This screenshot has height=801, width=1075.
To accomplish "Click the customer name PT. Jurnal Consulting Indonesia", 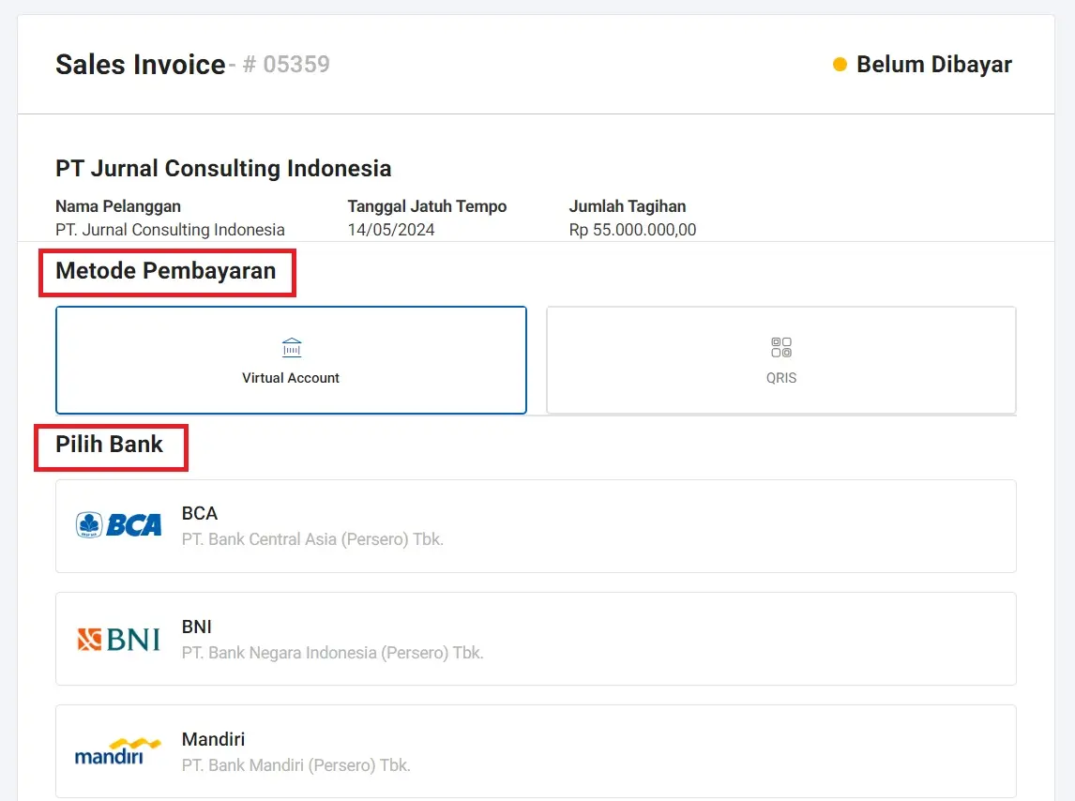I will pyautogui.click(x=170, y=230).
